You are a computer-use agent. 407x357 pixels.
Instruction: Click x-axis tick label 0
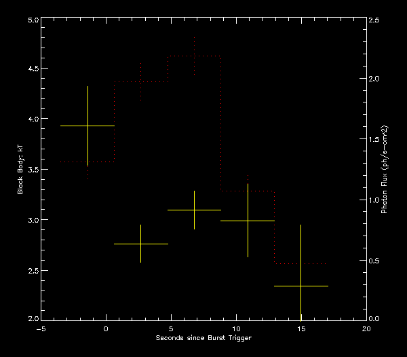[x=106, y=328]
